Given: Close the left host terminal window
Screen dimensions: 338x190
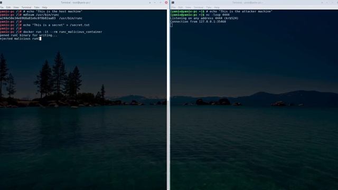Looking at the screenshot, I should 166,3.
